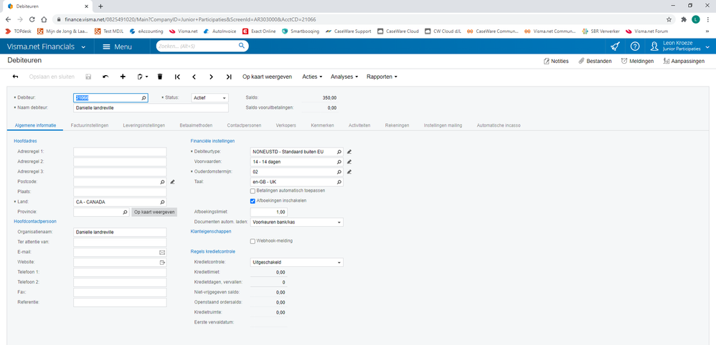Click the pencil icon beside Debiteurtype

pyautogui.click(x=349, y=152)
